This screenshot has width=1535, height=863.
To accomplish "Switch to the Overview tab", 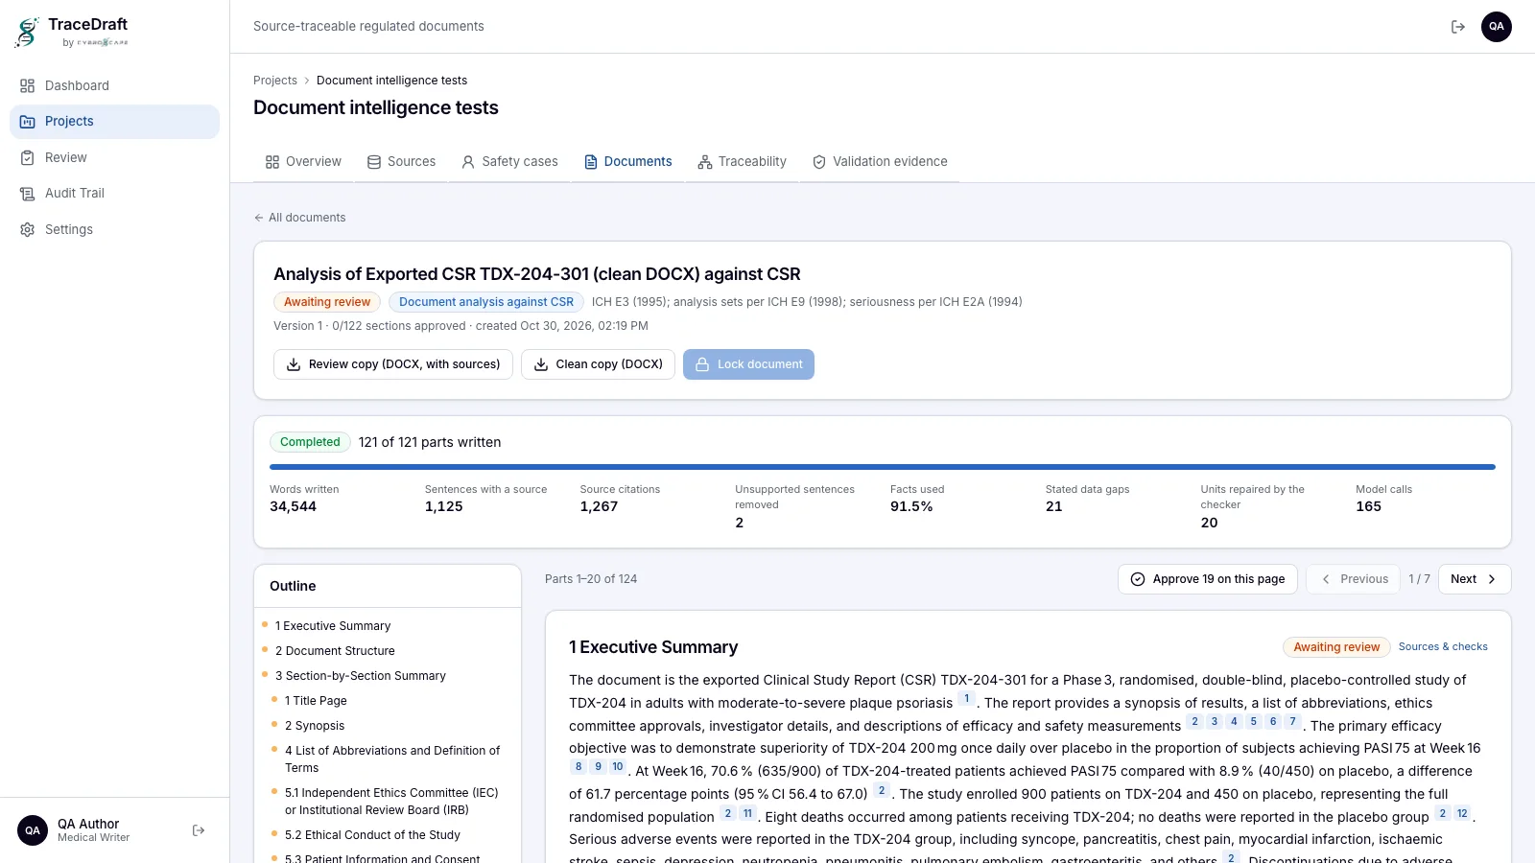I will 303,162.
